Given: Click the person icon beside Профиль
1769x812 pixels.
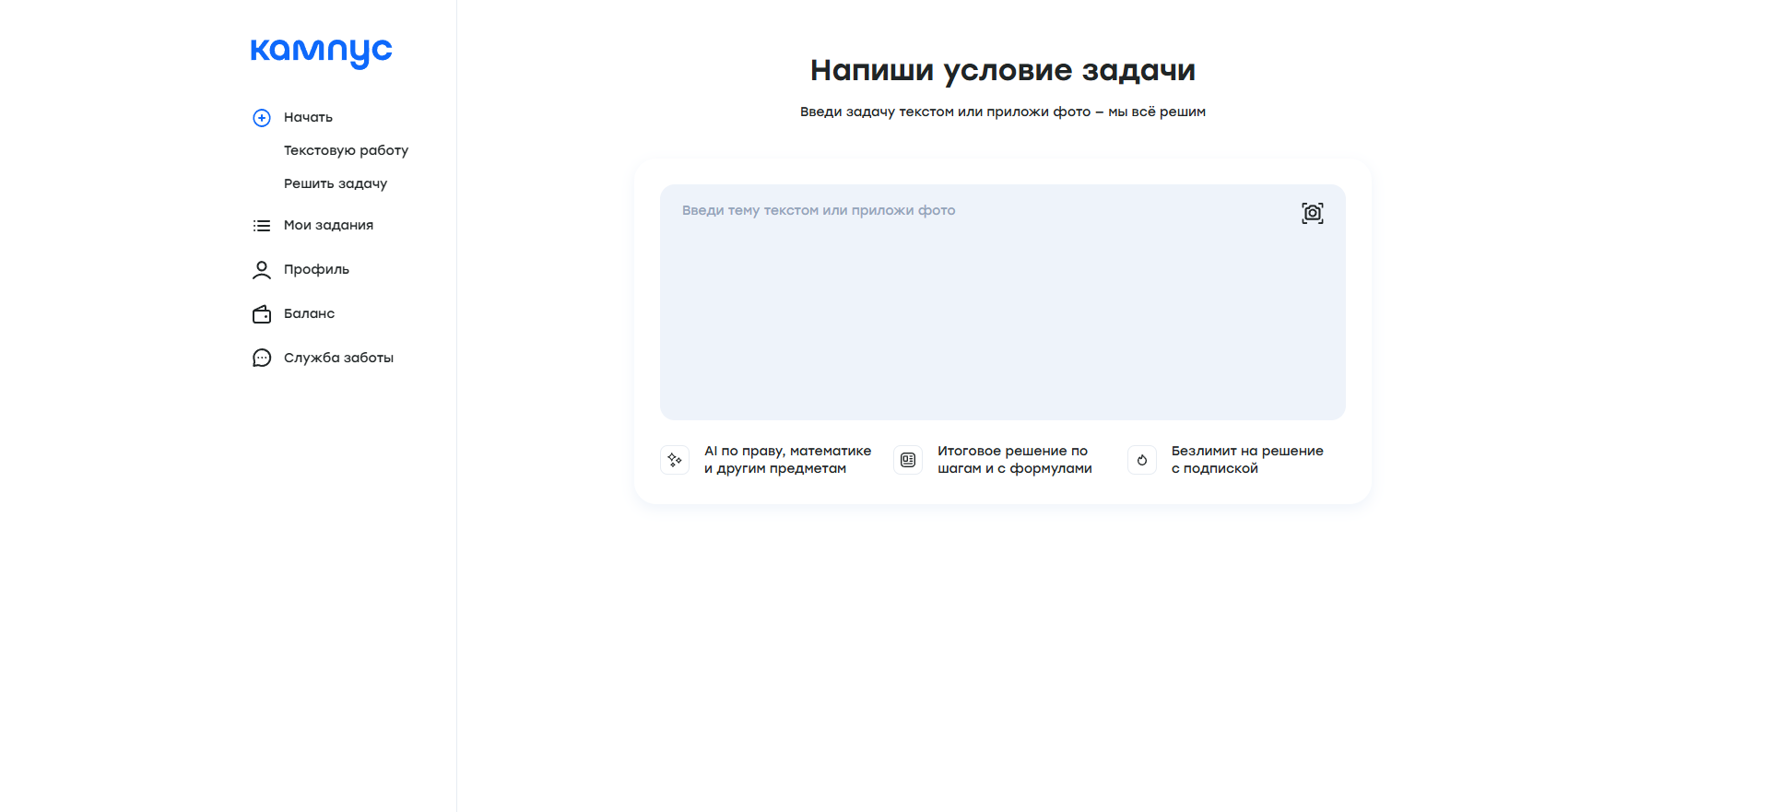Looking at the screenshot, I should click(262, 270).
